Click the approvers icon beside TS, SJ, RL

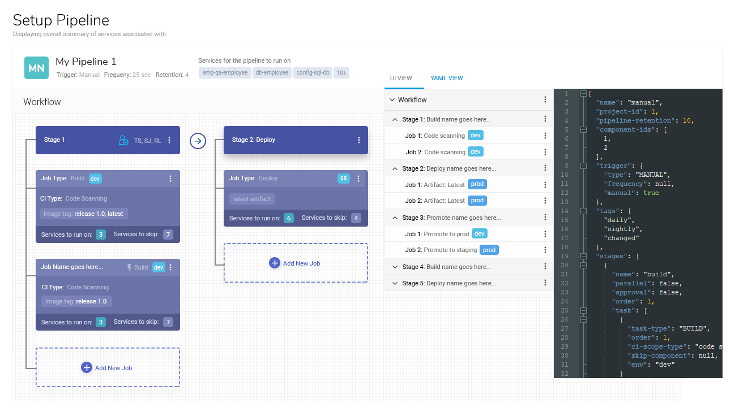123,140
